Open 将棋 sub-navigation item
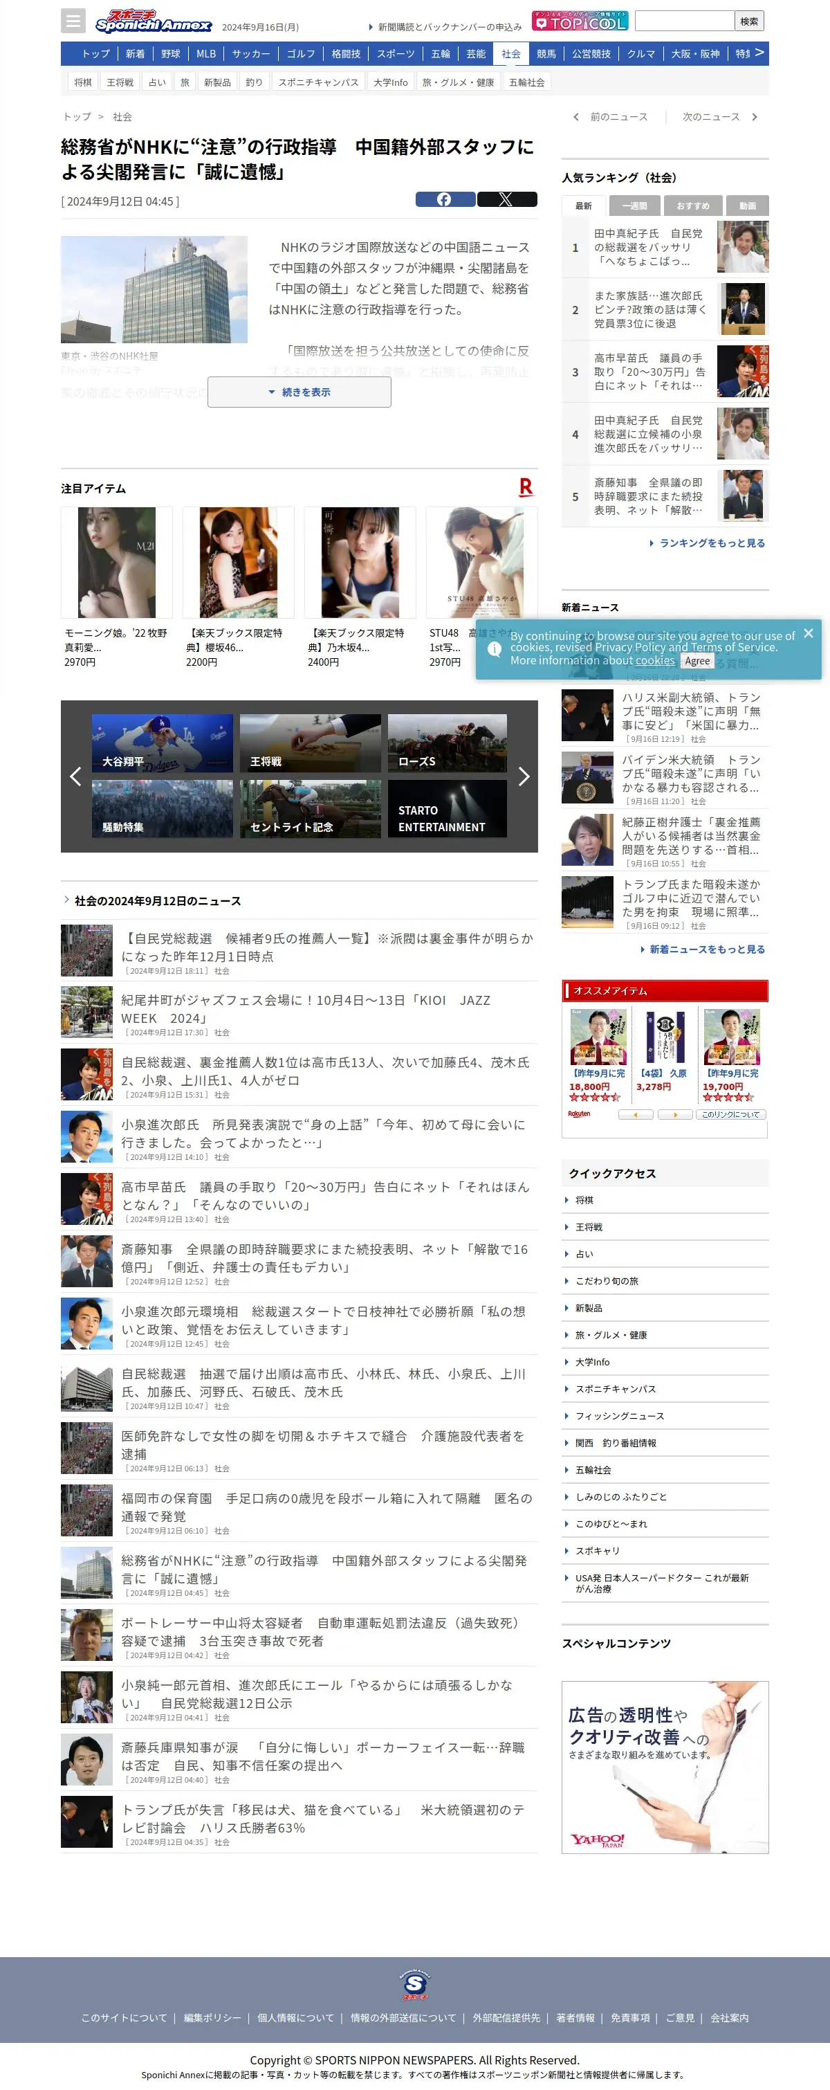Viewport: 830px width, 2090px height. click(x=83, y=82)
